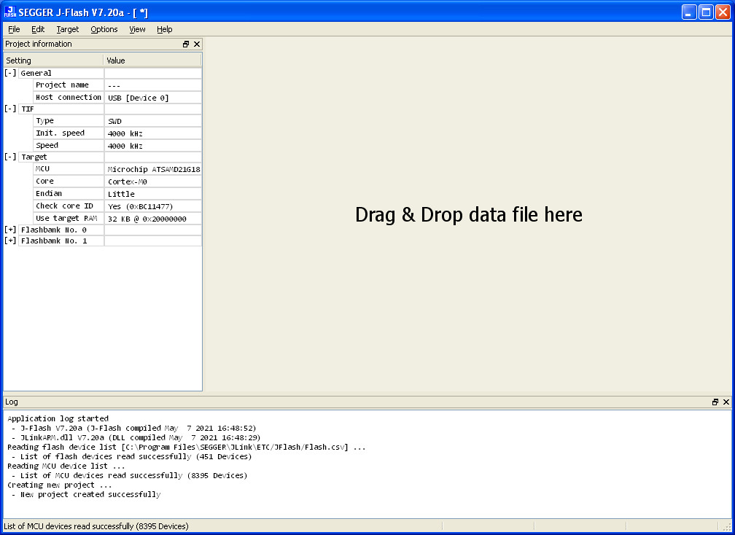Open the Help menu
735x535 pixels.
tap(165, 29)
